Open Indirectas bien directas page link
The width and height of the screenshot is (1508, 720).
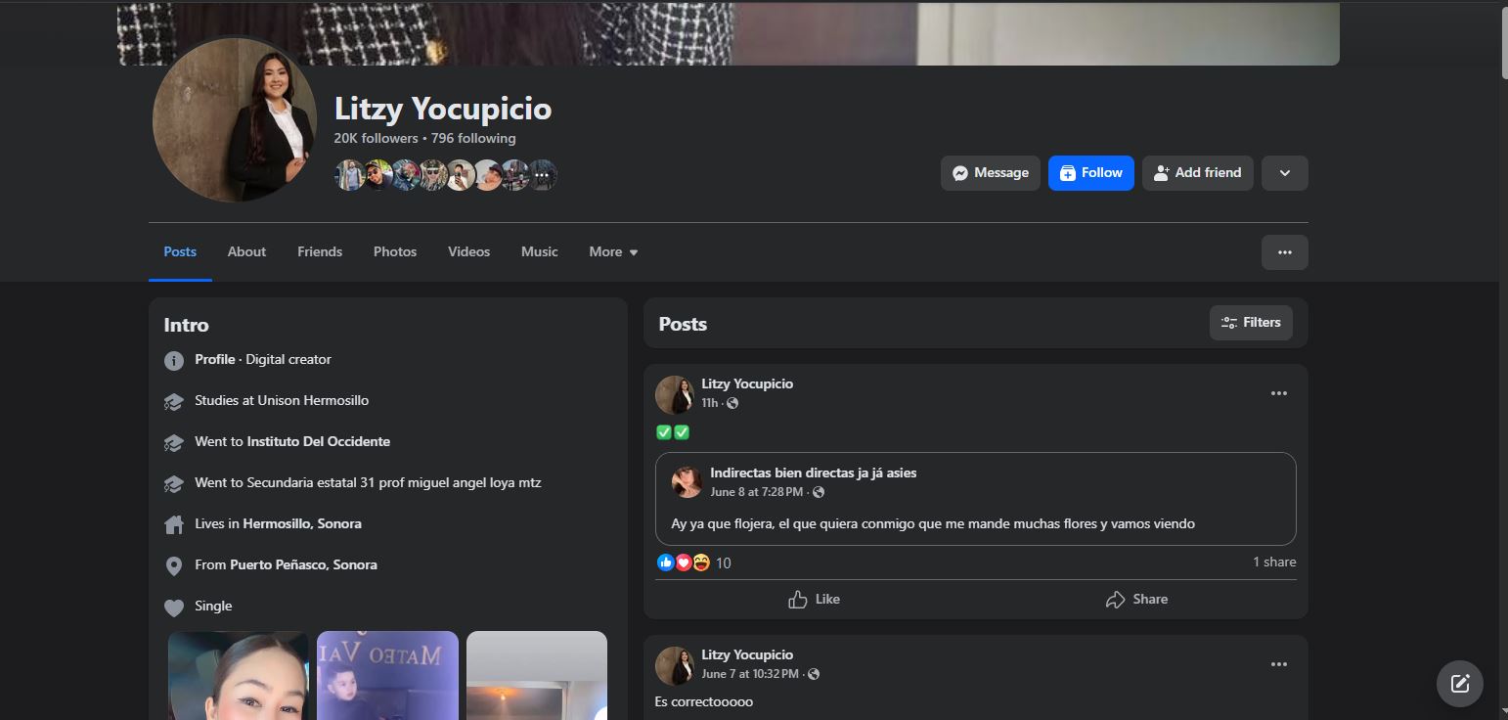click(814, 472)
